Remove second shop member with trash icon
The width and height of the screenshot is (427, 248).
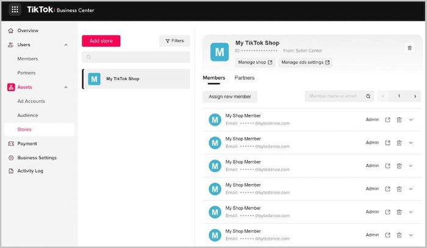click(x=399, y=143)
